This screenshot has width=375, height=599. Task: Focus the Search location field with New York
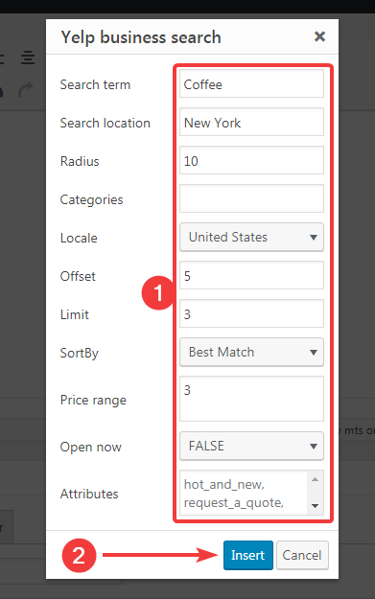(251, 123)
